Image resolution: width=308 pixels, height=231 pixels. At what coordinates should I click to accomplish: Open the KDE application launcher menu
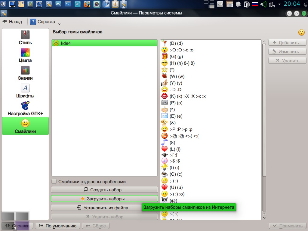point(3,4)
